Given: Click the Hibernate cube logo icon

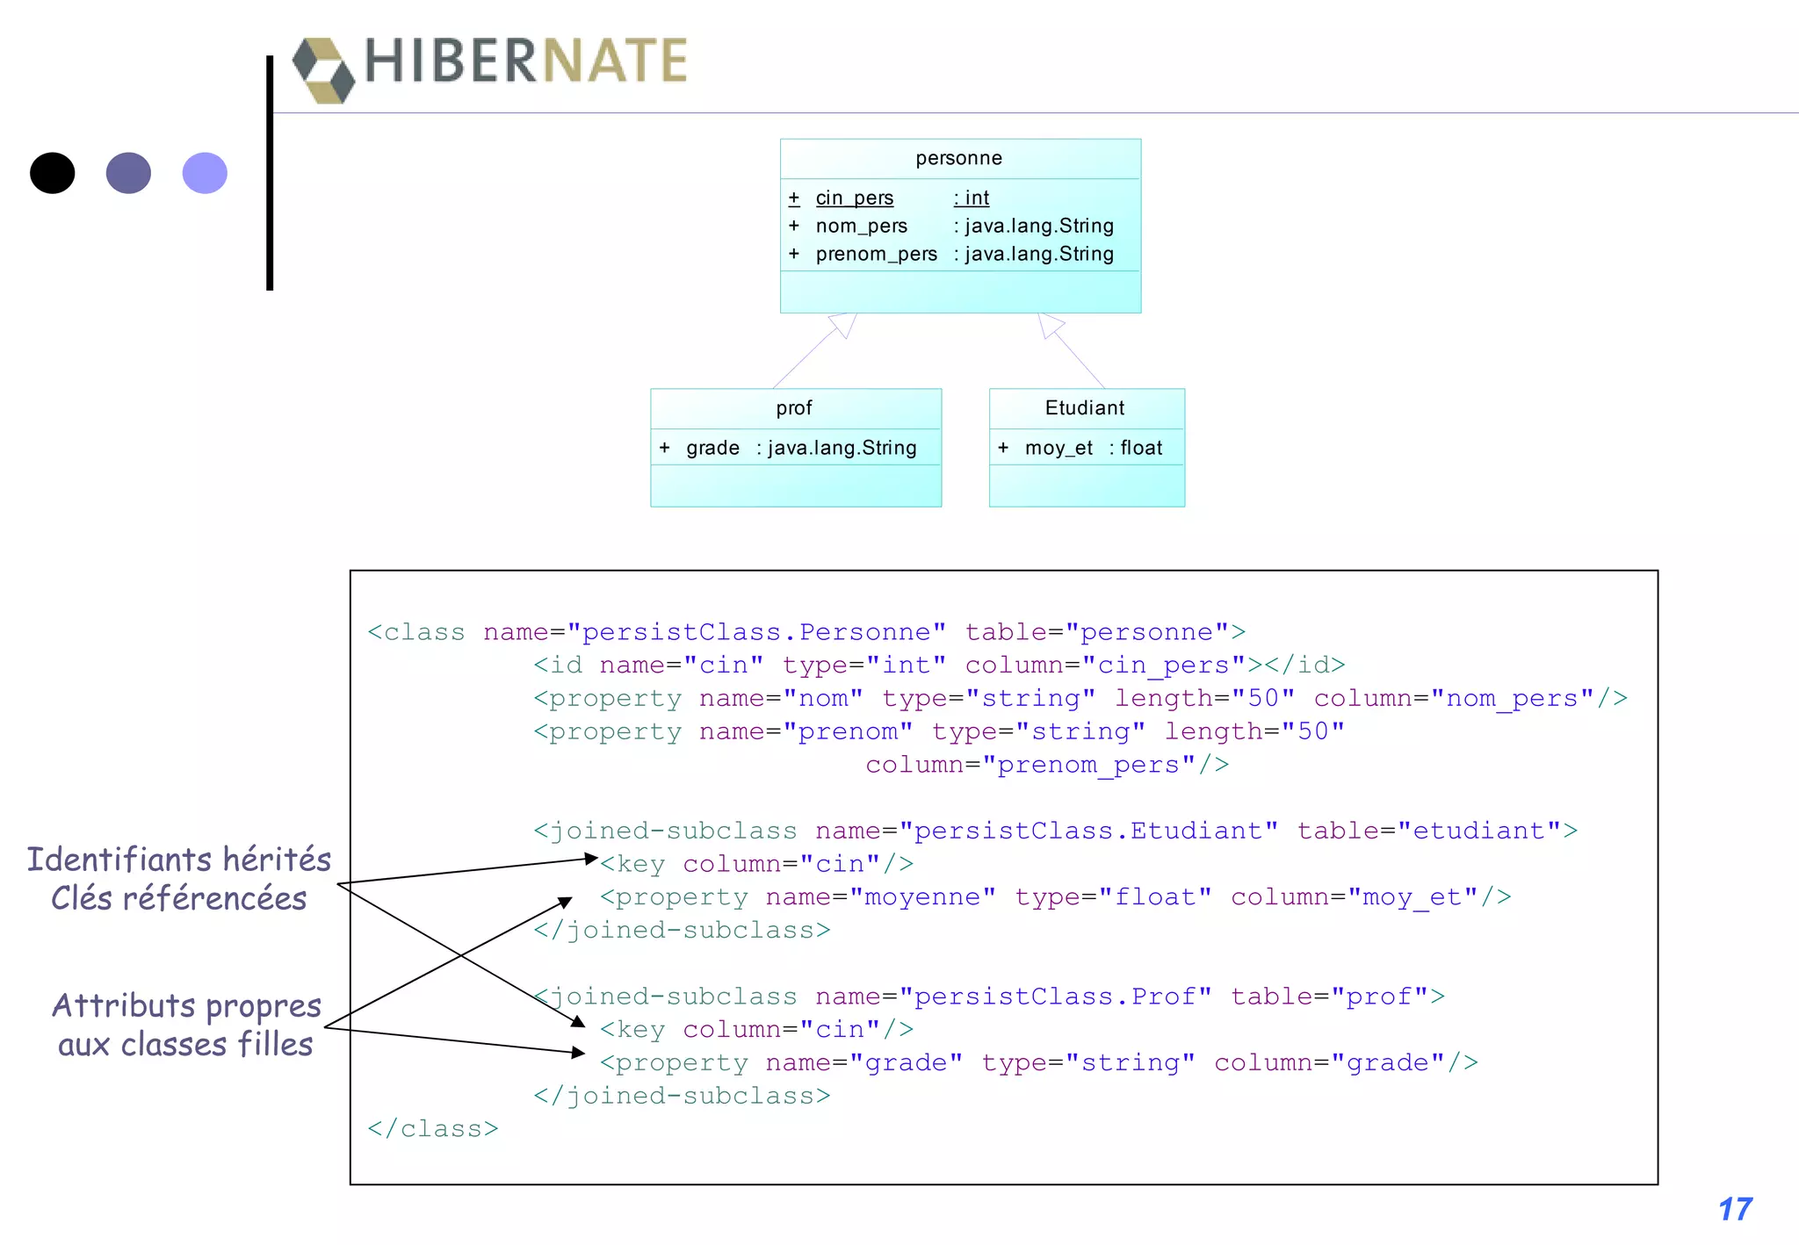Looking at the screenshot, I should click(323, 69).
